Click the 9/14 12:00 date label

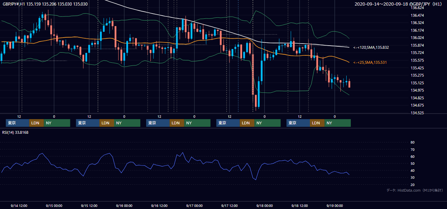point(19,206)
